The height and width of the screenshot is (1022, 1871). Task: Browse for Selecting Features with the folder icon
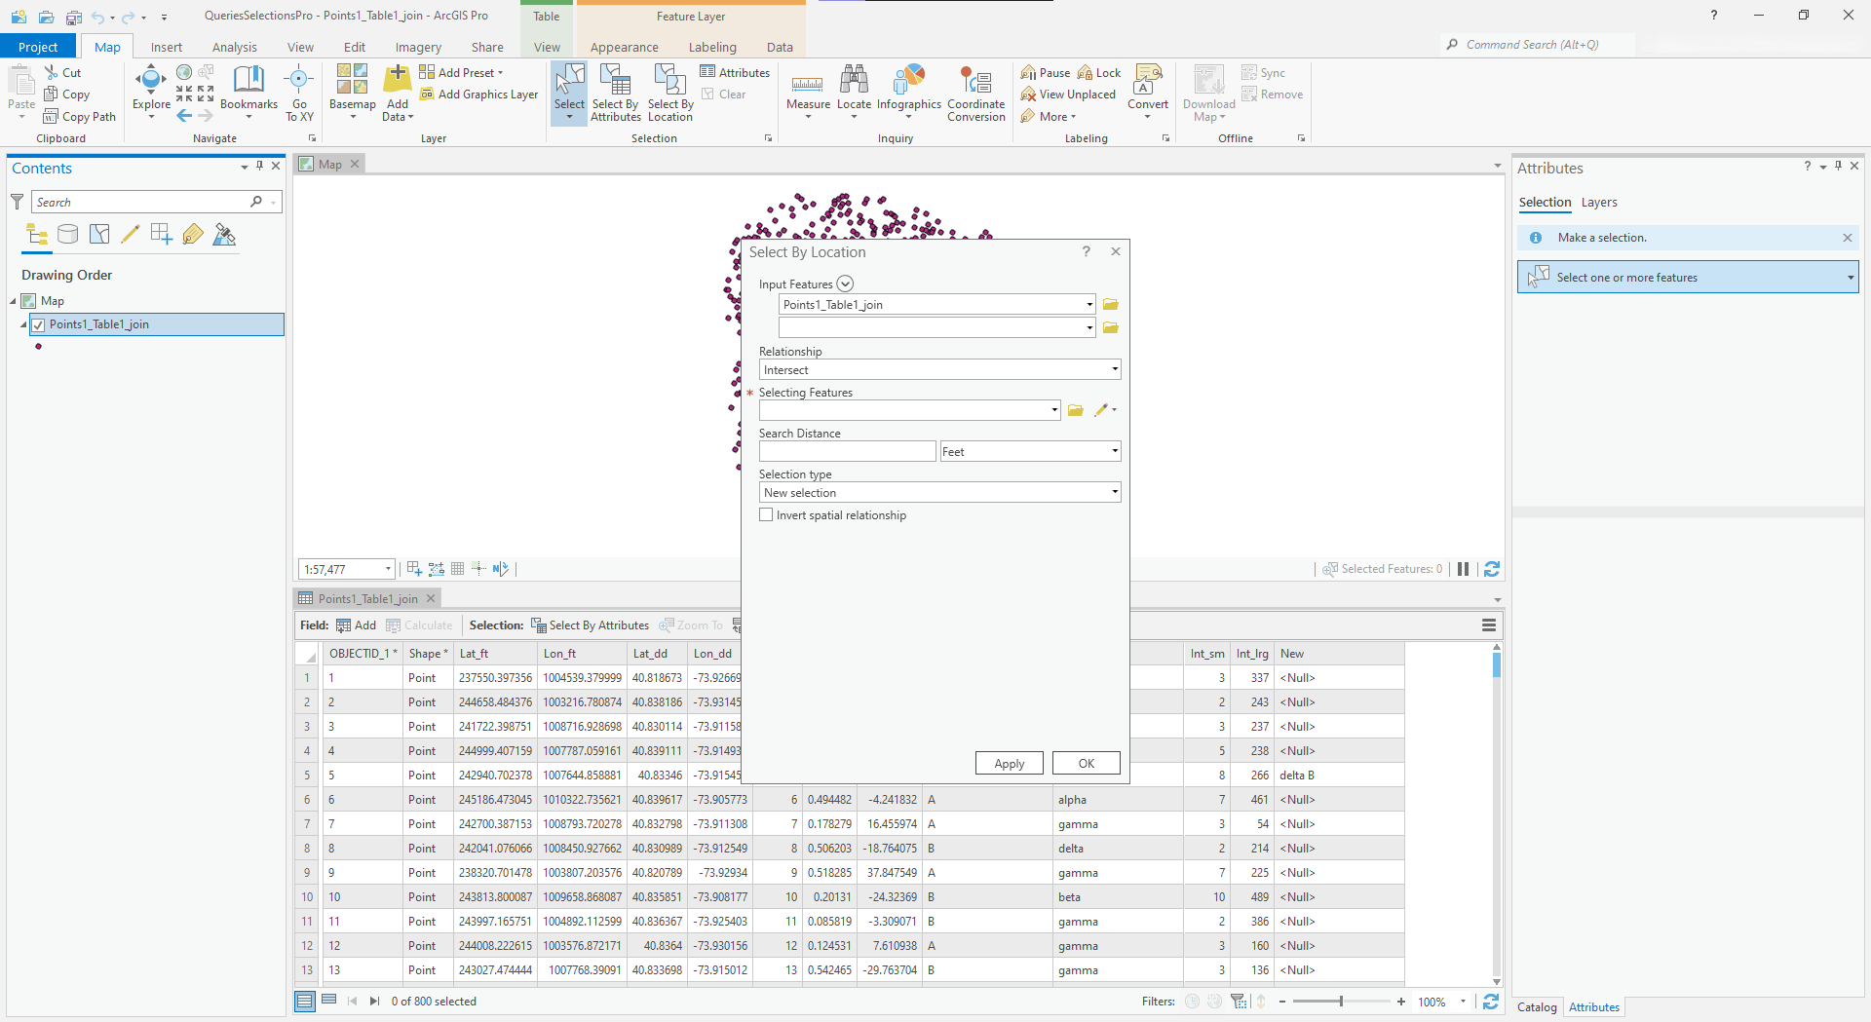[x=1075, y=410]
